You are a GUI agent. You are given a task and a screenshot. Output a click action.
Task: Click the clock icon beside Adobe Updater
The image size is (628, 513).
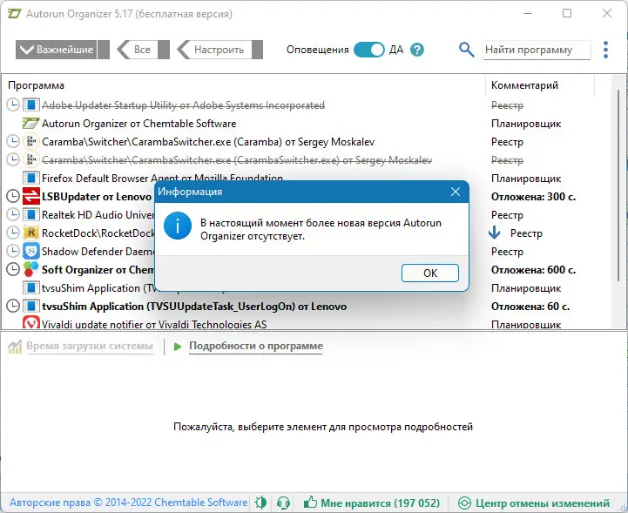13,105
